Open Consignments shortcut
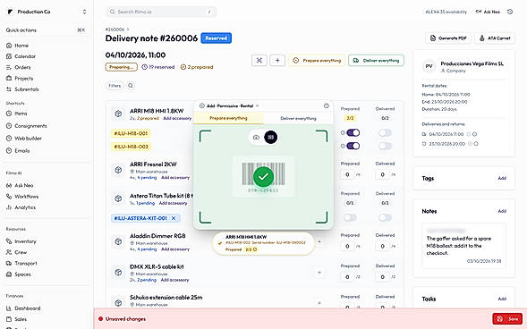This screenshot has width=527, height=329. (x=27, y=126)
